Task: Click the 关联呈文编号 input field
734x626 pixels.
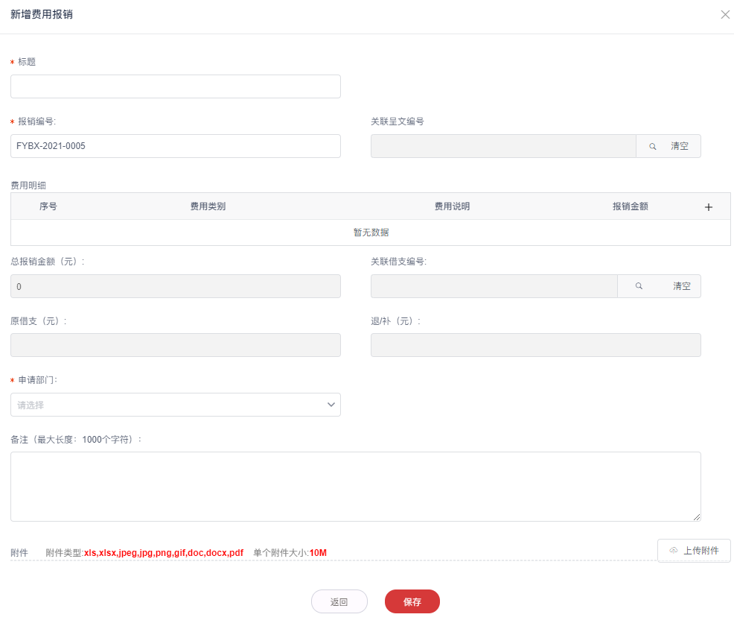Action: pyautogui.click(x=503, y=146)
